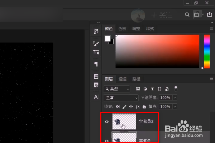
Task: Open the workspace switcher icon
Action: (196, 15)
